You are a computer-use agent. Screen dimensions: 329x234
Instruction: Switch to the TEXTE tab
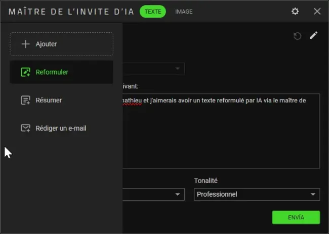click(153, 12)
